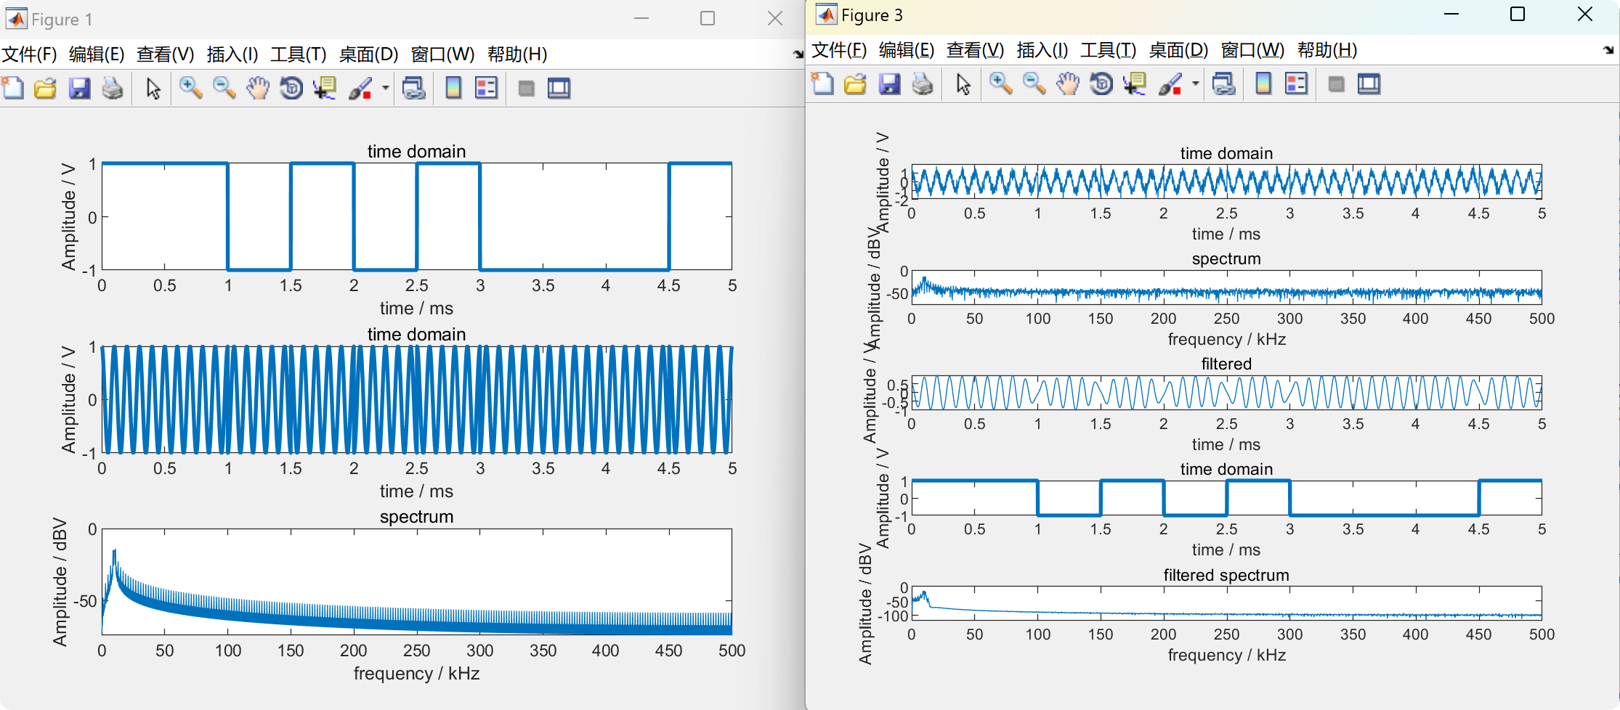Click Show Plot Tools and Dock Figure
This screenshot has height=710, width=1620.
[559, 88]
